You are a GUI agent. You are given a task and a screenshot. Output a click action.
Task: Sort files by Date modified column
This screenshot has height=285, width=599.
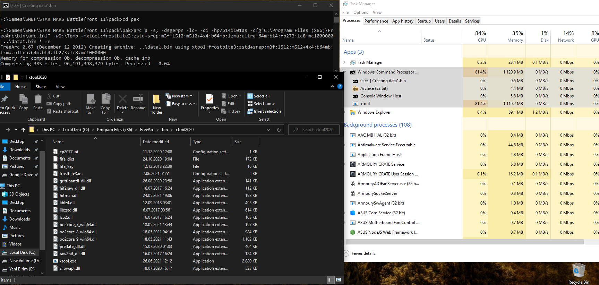point(165,142)
